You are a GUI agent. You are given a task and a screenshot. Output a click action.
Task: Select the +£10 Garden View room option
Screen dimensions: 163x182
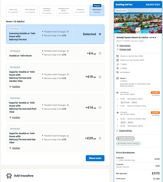tap(100, 77)
